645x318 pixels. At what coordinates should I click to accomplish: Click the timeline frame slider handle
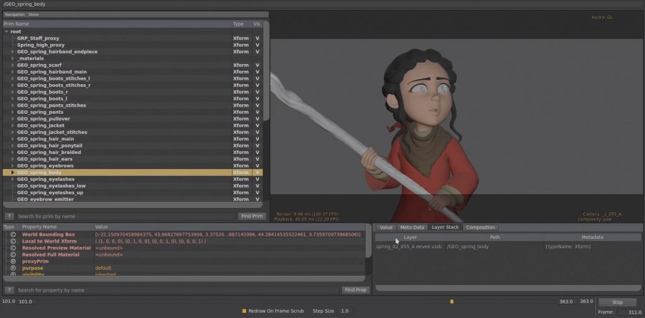click(x=452, y=302)
